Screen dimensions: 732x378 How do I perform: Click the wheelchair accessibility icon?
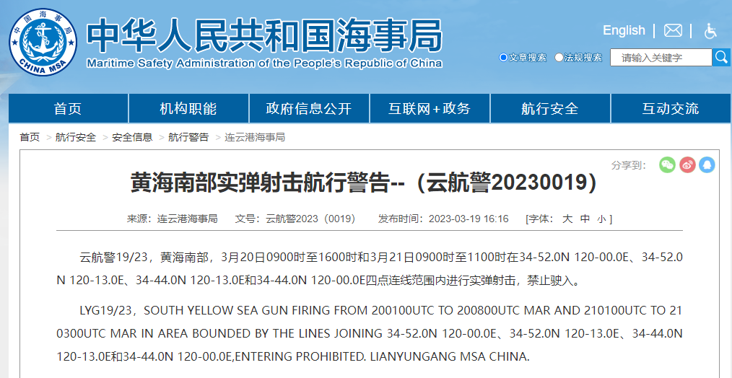[x=710, y=30]
